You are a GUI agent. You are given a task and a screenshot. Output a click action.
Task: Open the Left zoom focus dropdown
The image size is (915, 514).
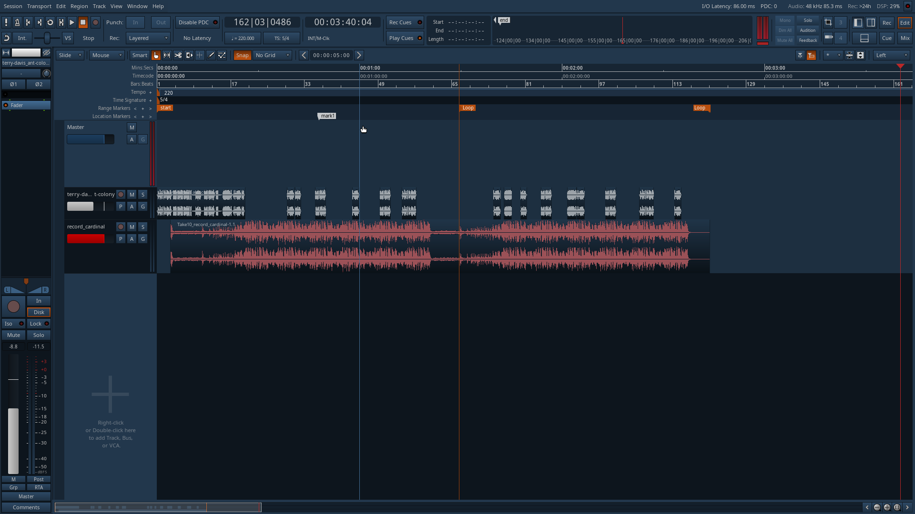[892, 55]
